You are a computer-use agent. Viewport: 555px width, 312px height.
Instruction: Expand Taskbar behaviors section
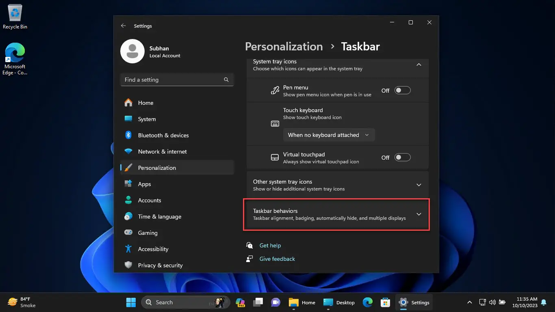[x=338, y=214]
